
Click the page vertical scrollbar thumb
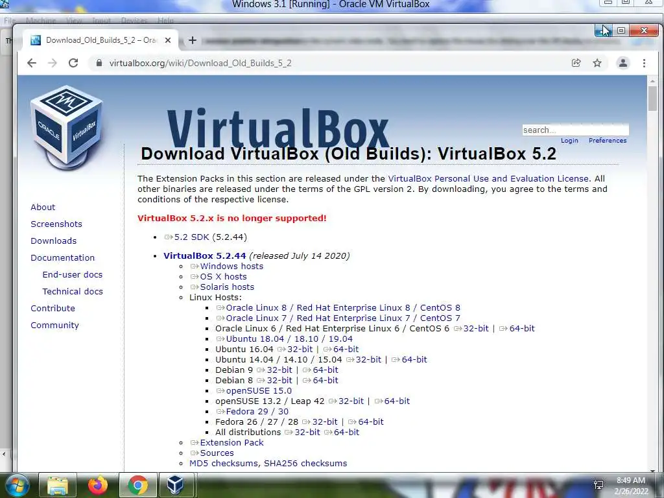[652, 99]
